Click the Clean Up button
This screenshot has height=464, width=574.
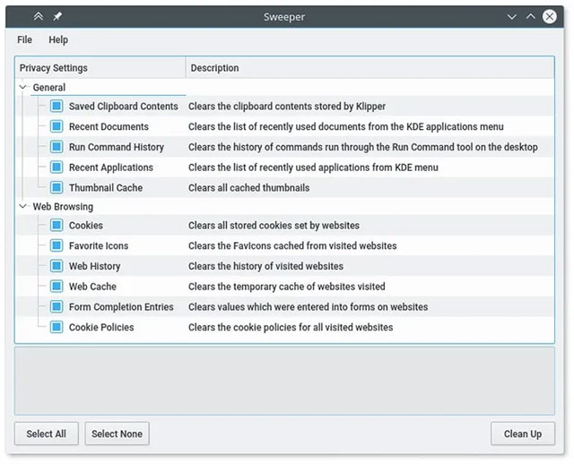522,434
